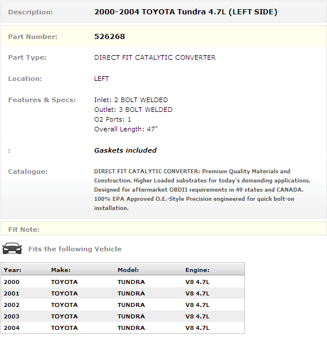Click the Catalogue: label
The height and width of the screenshot is (358, 327).
tap(28, 172)
